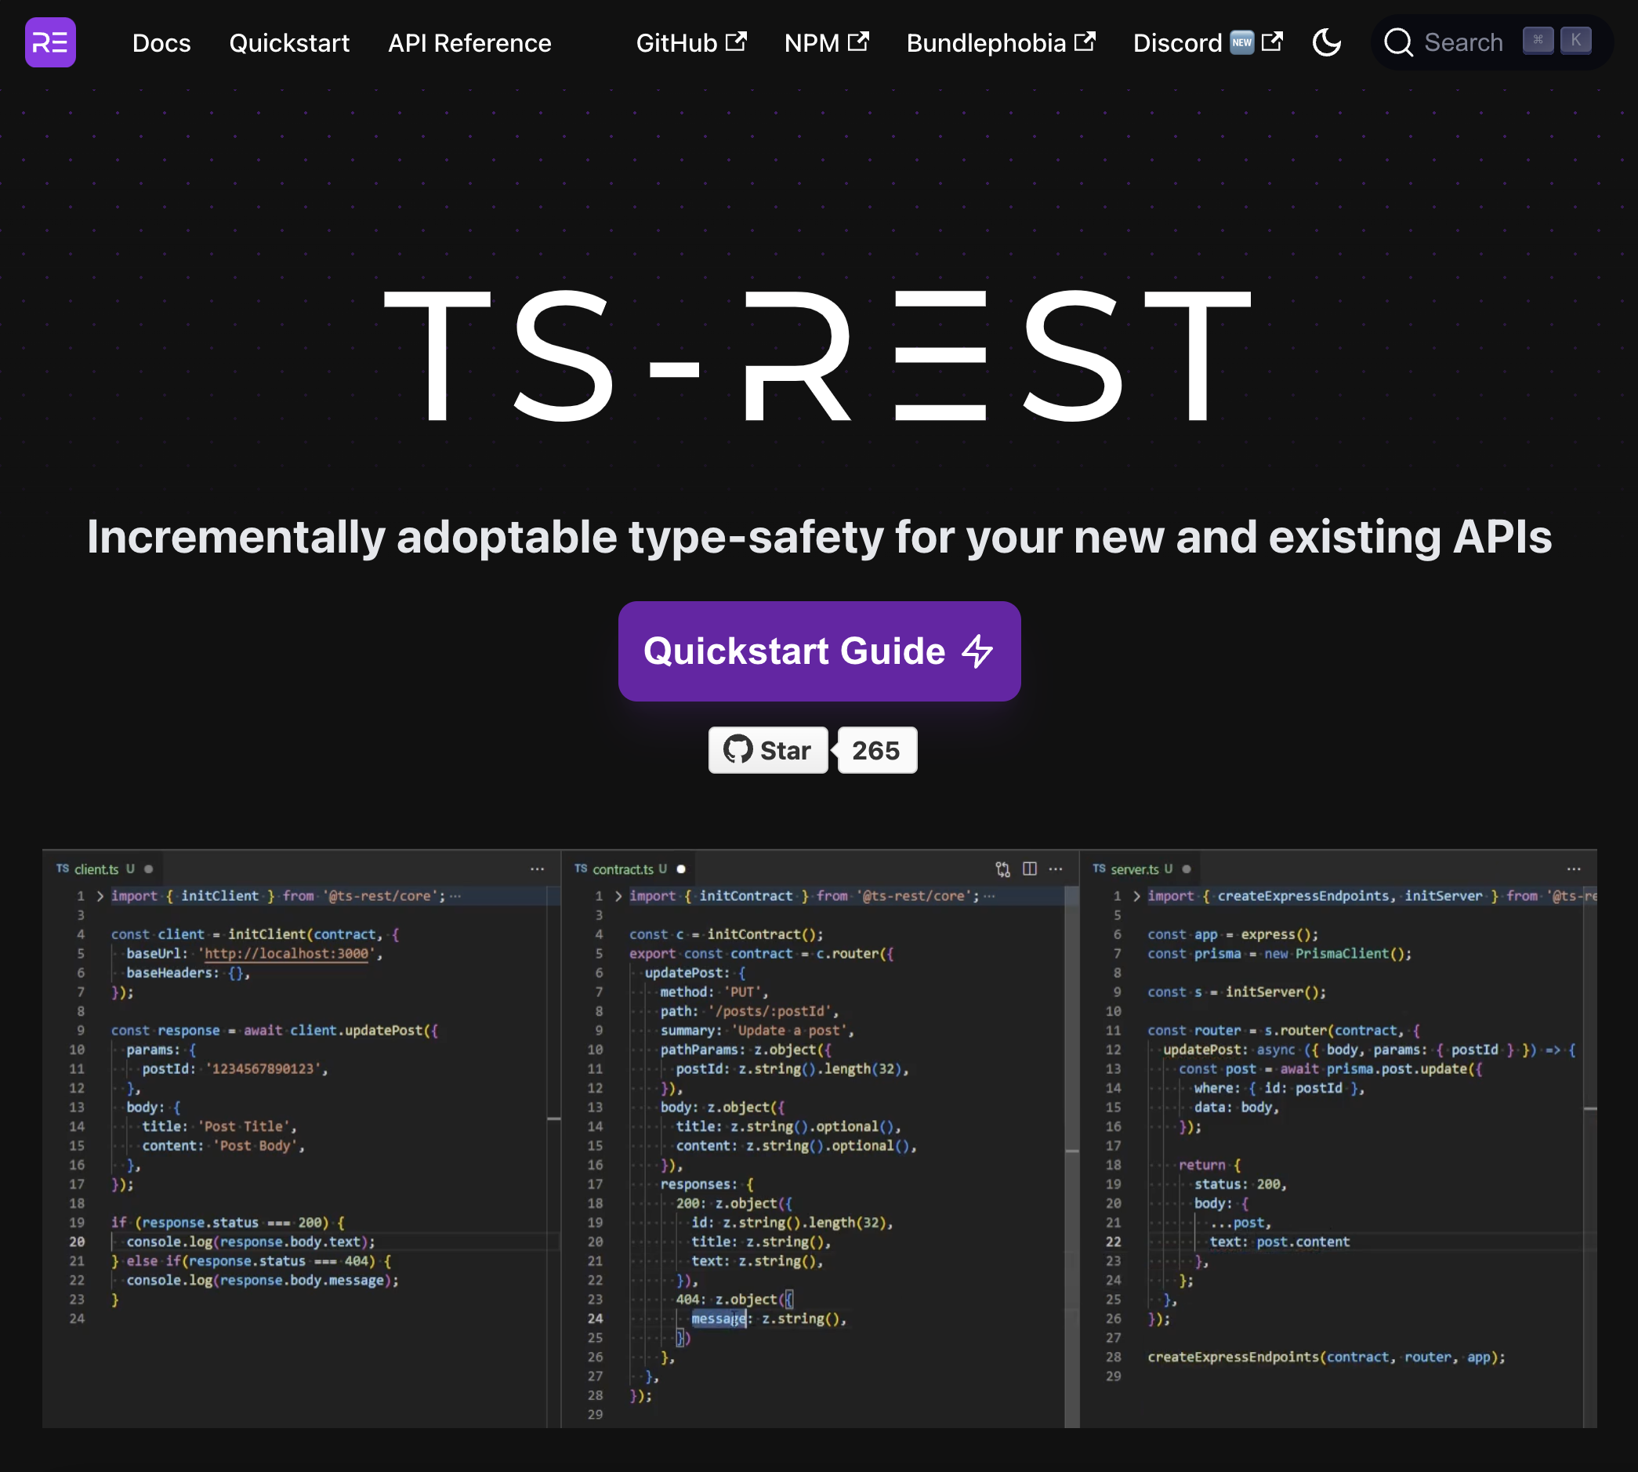Click the external-link icon next to NPM
Viewport: 1638px width, 1472px height.
(x=858, y=42)
